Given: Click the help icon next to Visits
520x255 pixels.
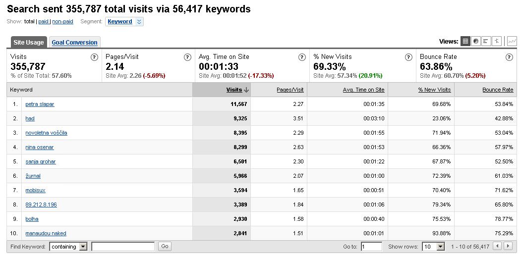Looking at the screenshot, I should pyautogui.click(x=94, y=57).
